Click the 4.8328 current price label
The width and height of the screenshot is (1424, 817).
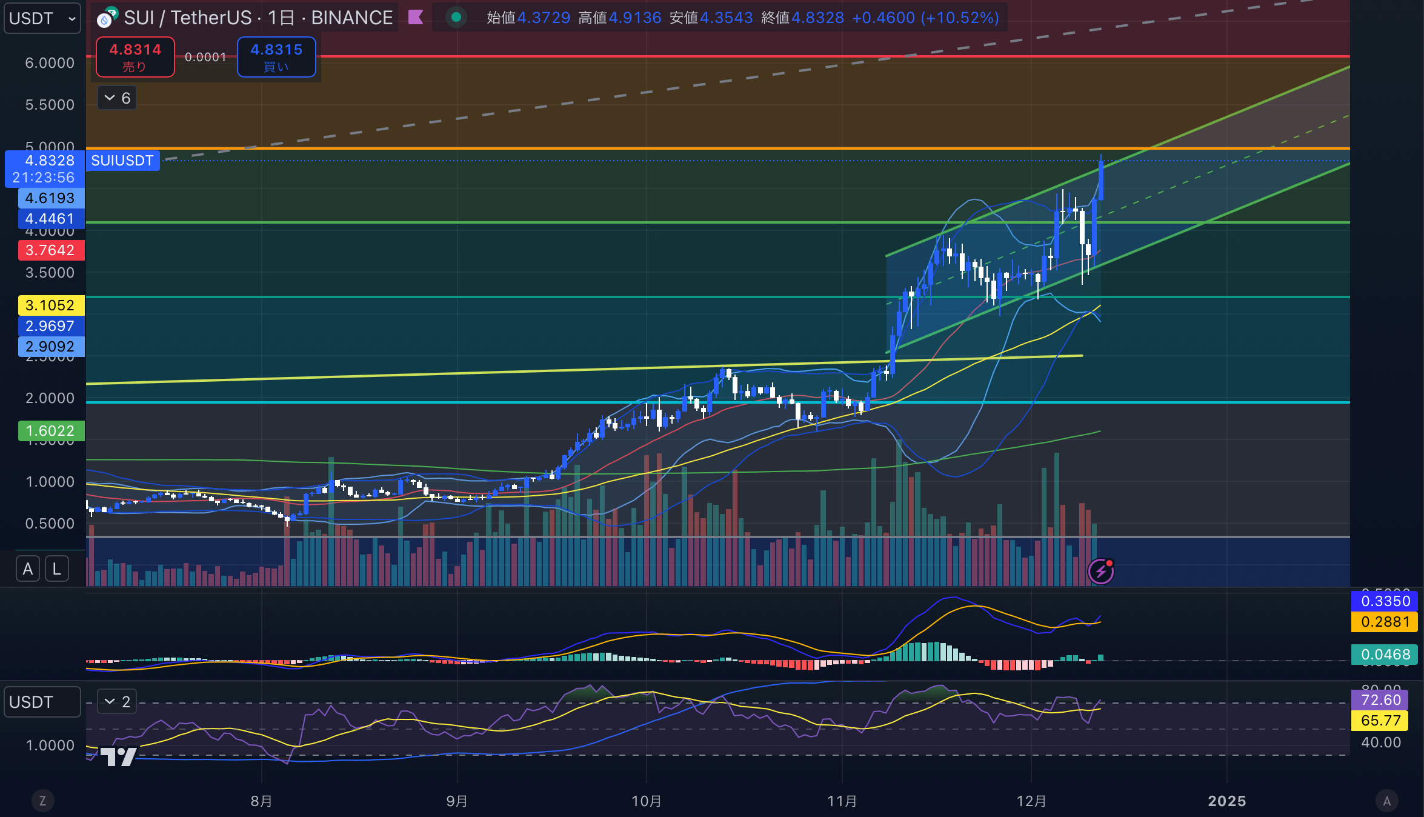[x=45, y=168]
